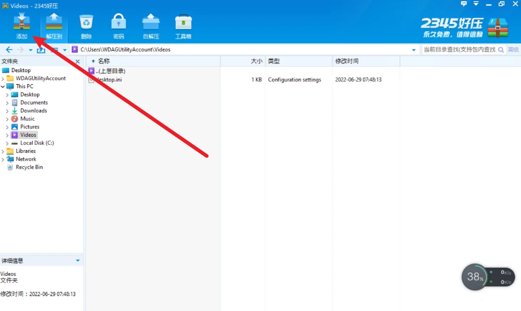
Task: Expand the address path dropdown arrow
Action: click(x=414, y=50)
